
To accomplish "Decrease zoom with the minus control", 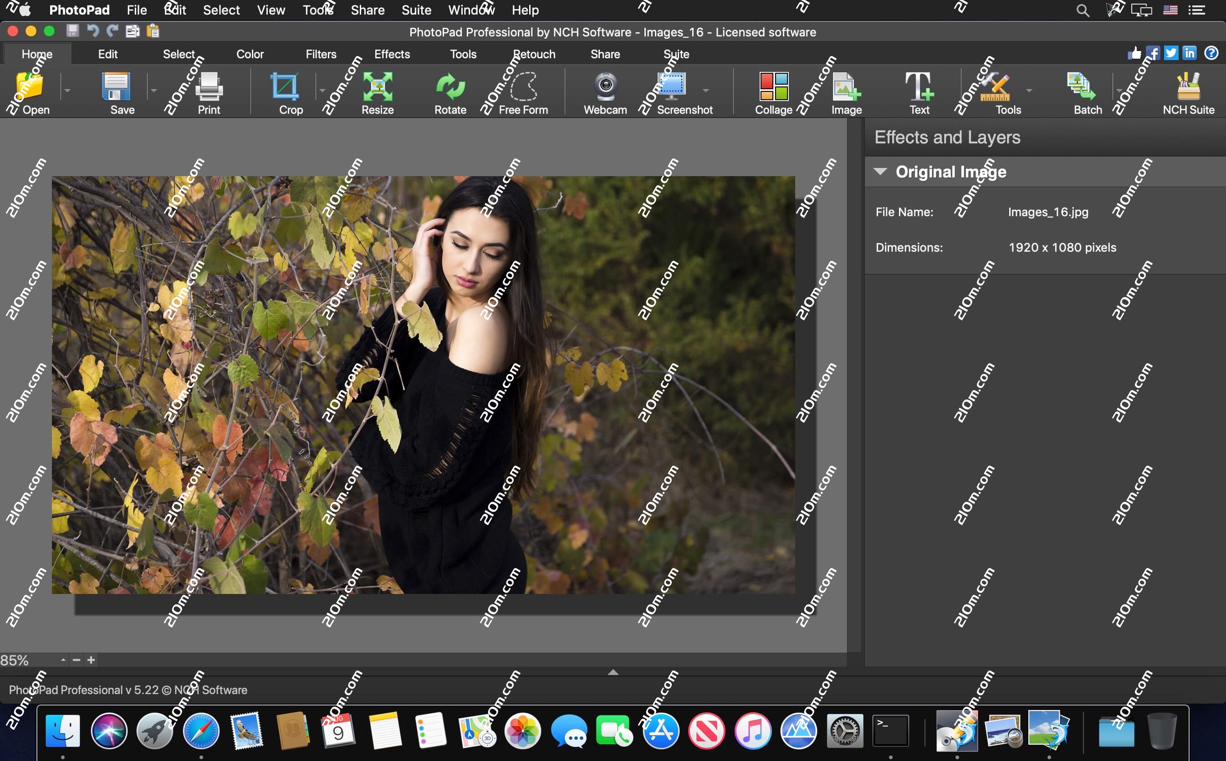I will click(76, 660).
